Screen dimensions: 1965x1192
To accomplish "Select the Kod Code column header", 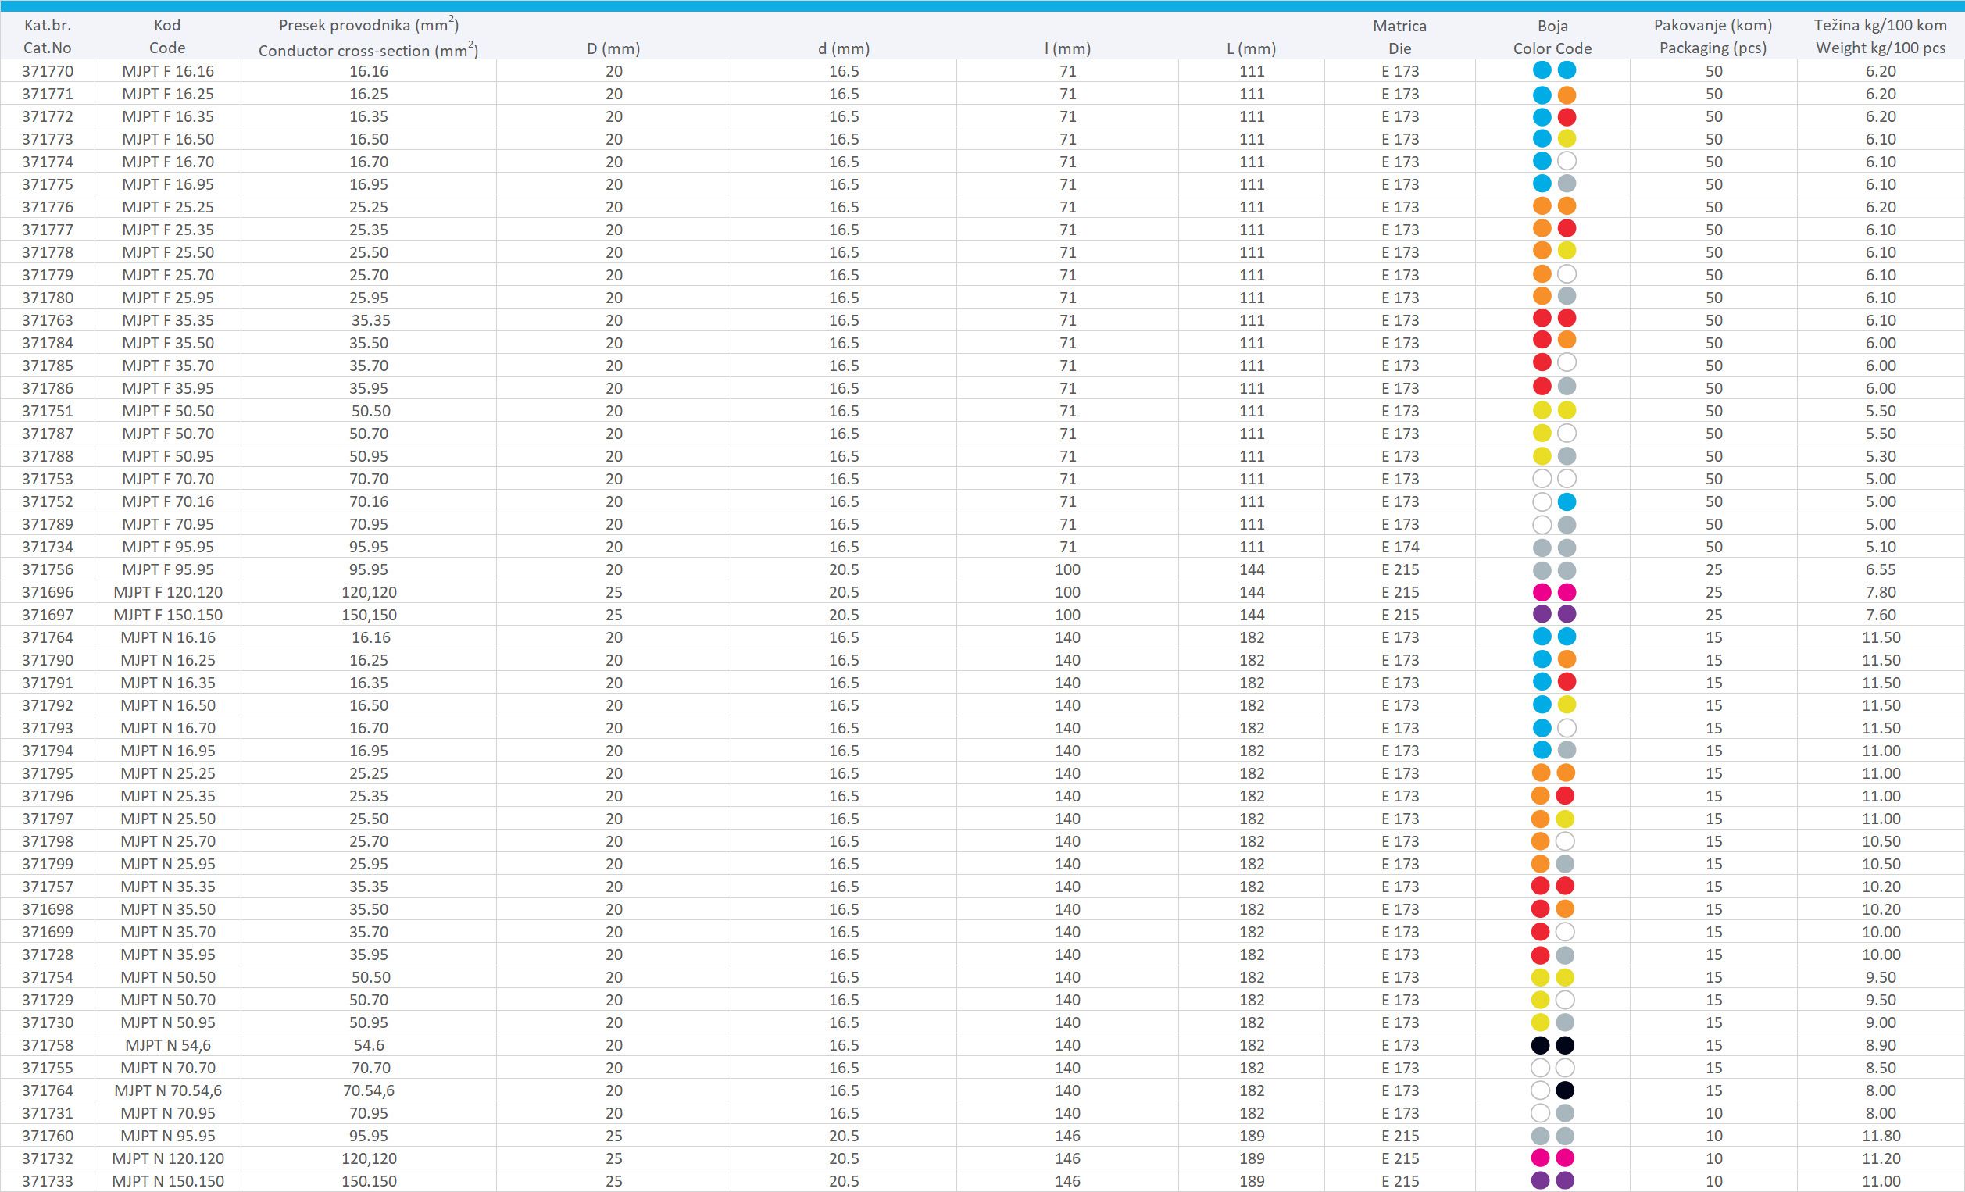I will coord(167,37).
